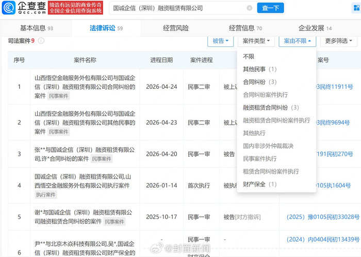Open the 企业发展 tab

(315, 28)
